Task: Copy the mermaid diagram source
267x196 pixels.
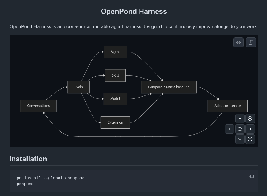Action: [251, 42]
